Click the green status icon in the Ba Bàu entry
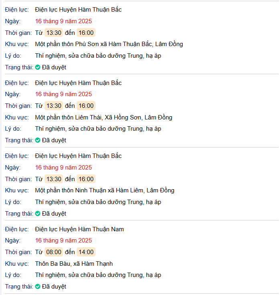The height and width of the screenshot is (295, 280). coord(38,287)
